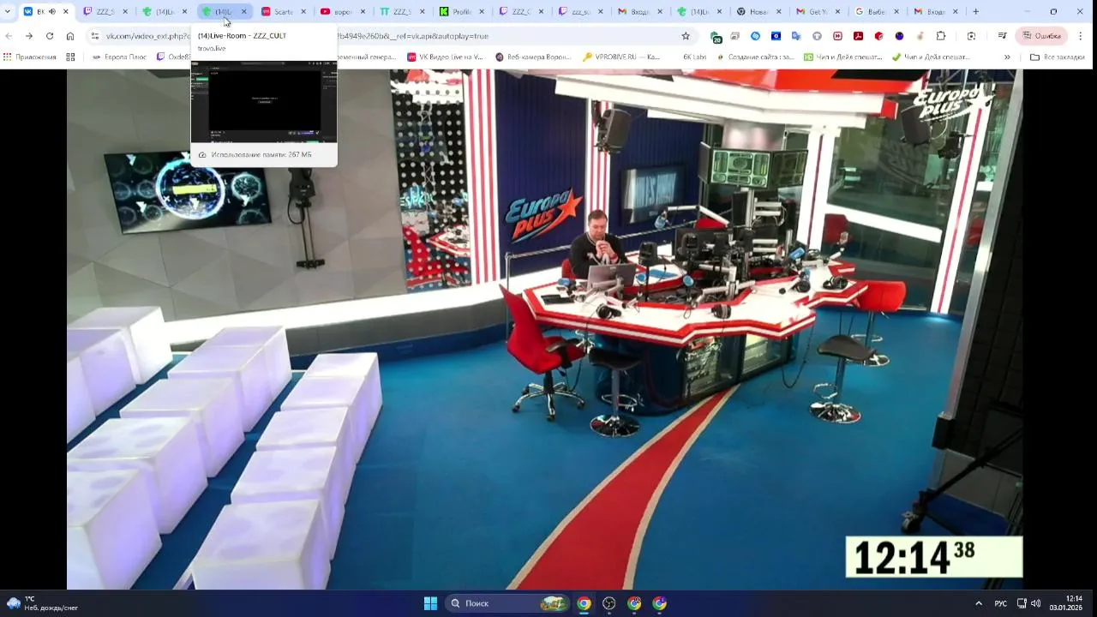The width and height of the screenshot is (1097, 617).
Task: Open the Adobe Acrobat extension icon
Action: pos(858,36)
